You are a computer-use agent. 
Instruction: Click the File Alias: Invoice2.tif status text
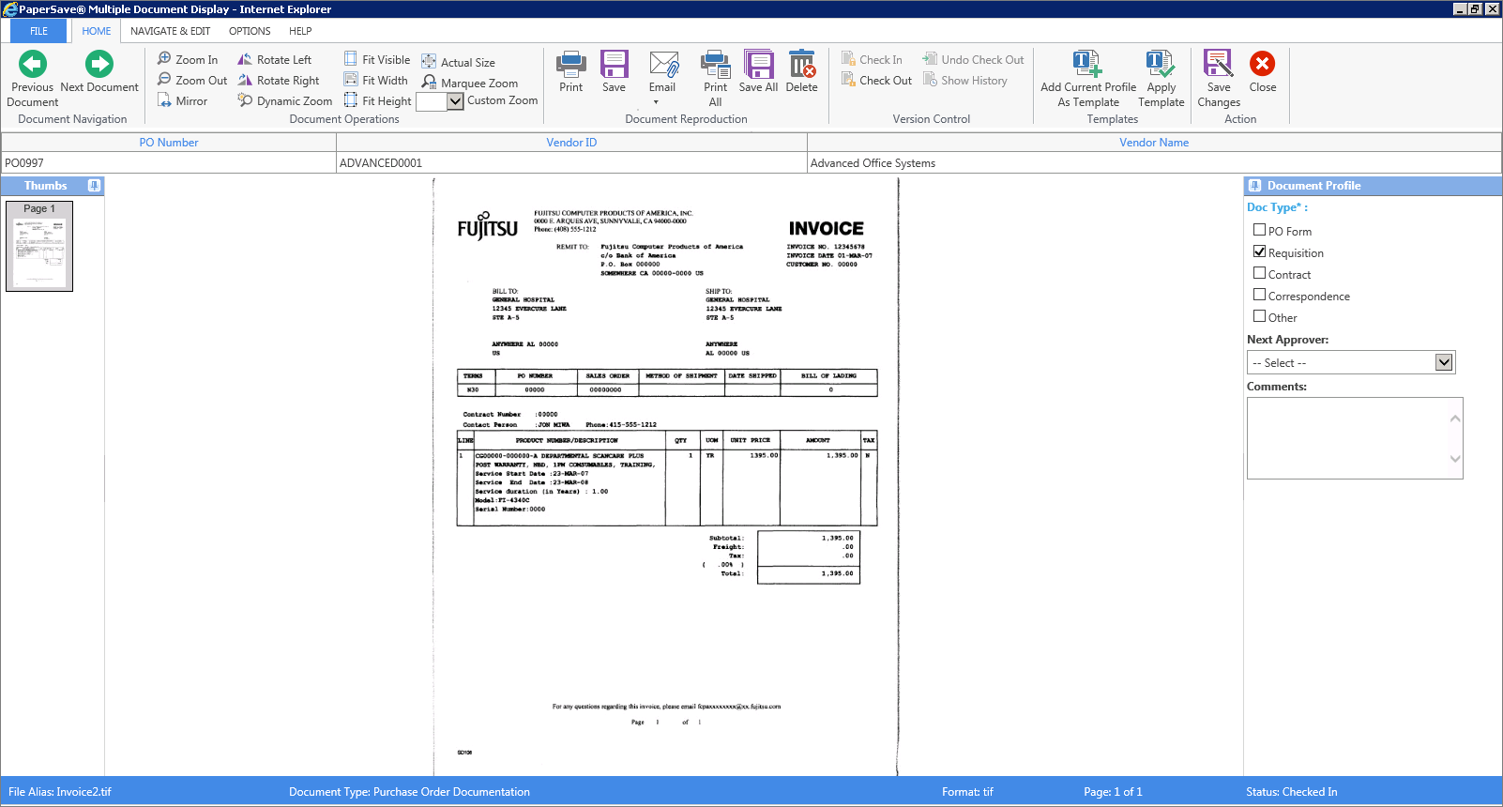[60, 792]
